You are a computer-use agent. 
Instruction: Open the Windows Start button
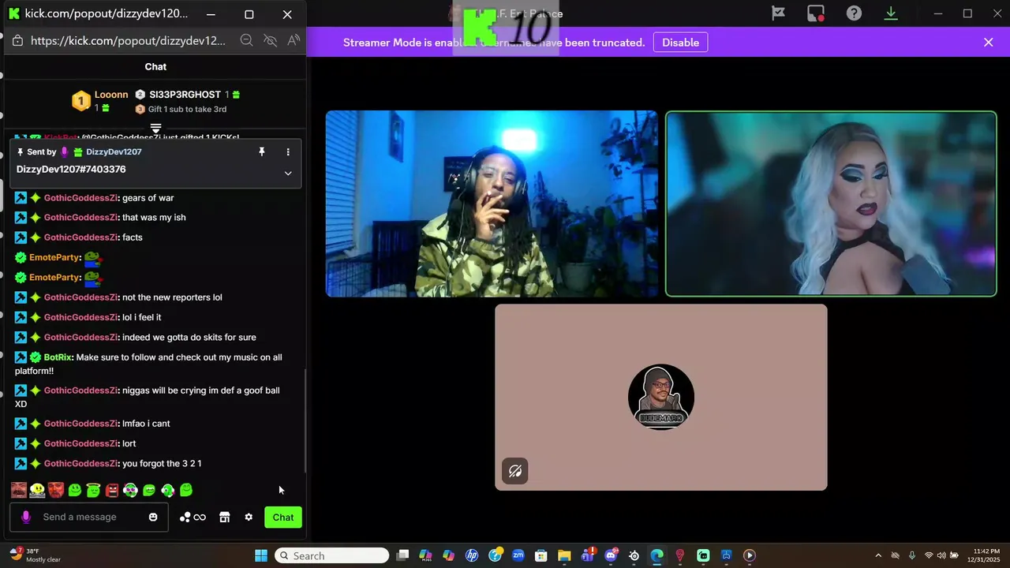(261, 555)
